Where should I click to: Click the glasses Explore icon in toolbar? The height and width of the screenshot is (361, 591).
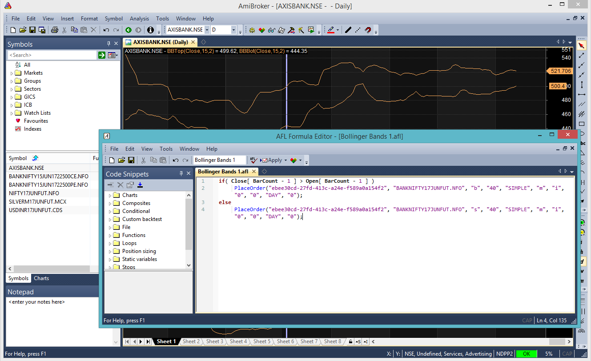(x=272, y=30)
